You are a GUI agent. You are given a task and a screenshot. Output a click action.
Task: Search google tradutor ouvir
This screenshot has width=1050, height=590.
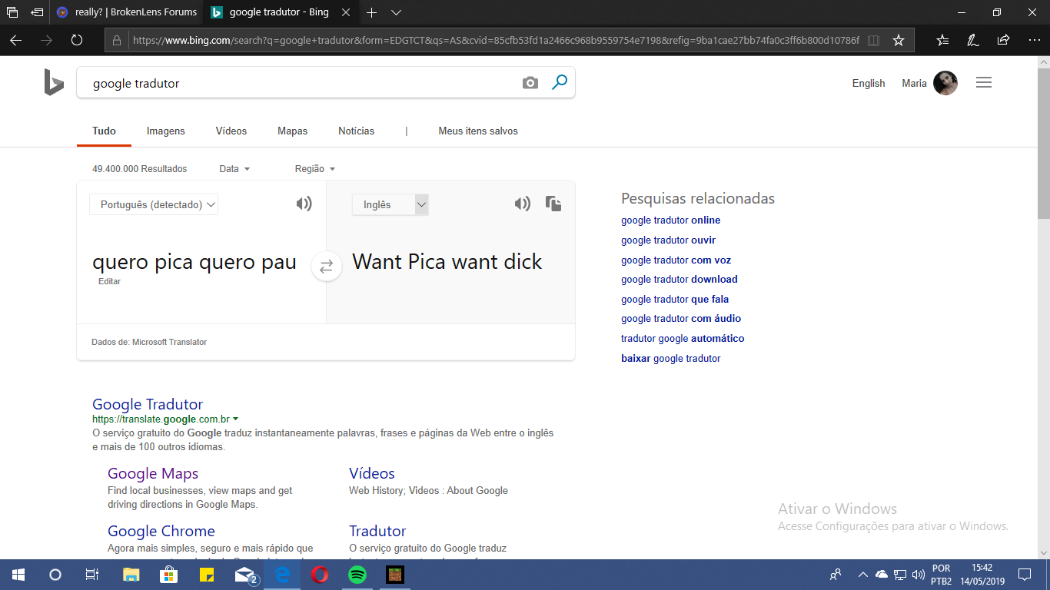click(x=669, y=240)
